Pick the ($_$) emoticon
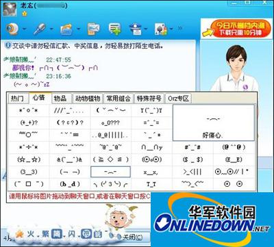The width and height of the screenshot is (274, 247). [x=192, y=159]
